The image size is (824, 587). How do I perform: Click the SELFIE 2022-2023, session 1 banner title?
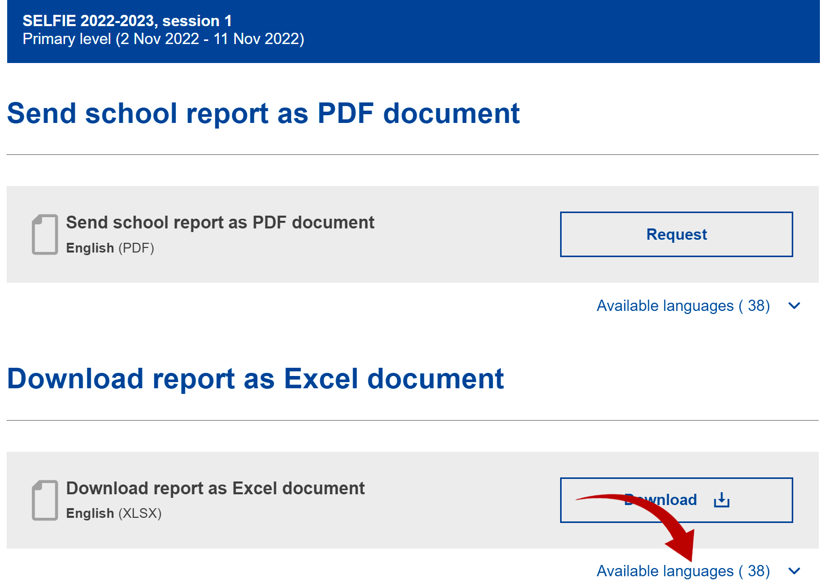(x=127, y=21)
